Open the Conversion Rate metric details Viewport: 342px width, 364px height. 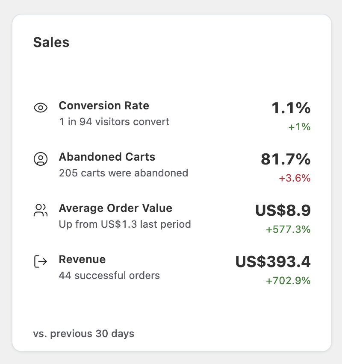click(104, 106)
